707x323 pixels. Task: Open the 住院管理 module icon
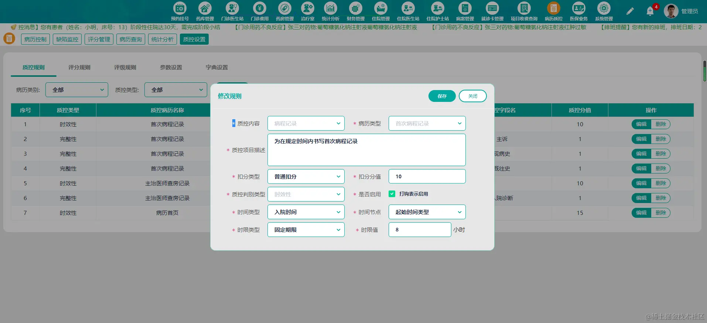tap(381, 8)
